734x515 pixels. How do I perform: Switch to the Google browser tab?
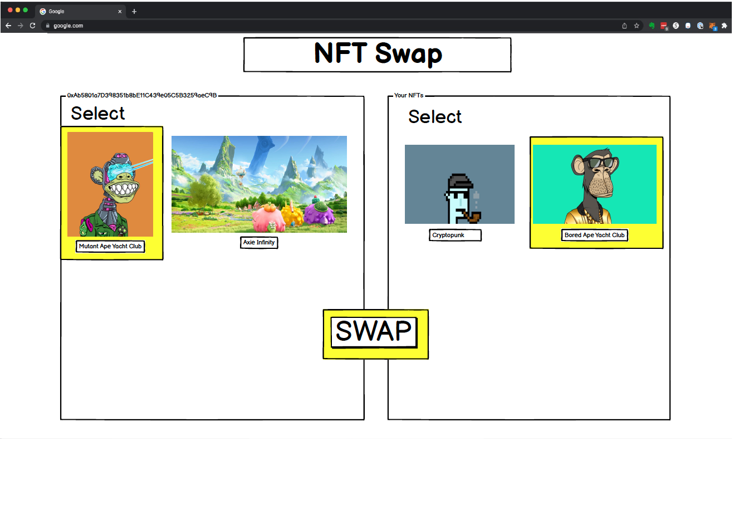pos(81,11)
